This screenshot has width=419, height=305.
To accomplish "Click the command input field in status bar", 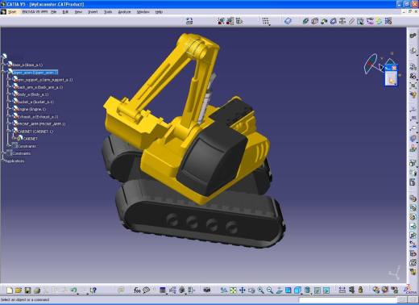I will pyautogui.click(x=347, y=300).
